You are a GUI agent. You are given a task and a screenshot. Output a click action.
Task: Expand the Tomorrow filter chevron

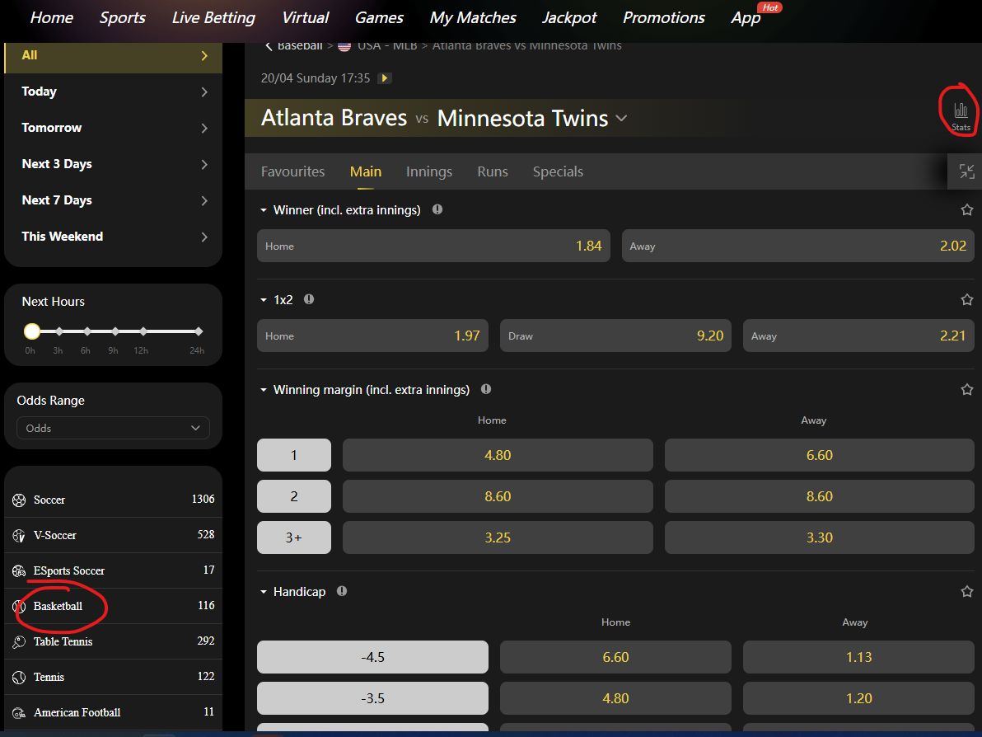pos(204,129)
